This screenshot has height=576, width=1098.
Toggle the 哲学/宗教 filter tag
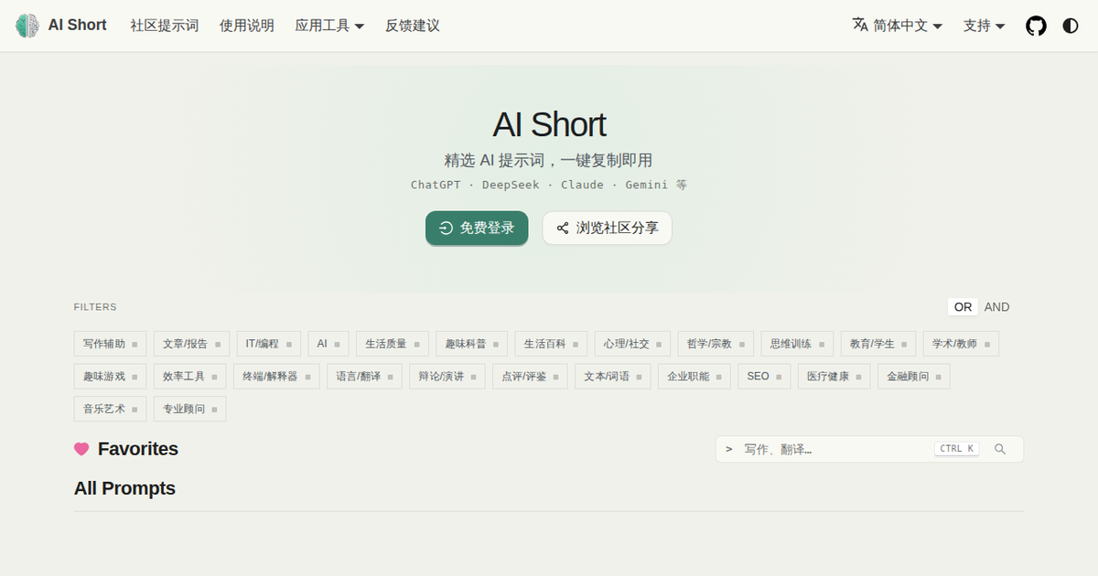(x=716, y=344)
